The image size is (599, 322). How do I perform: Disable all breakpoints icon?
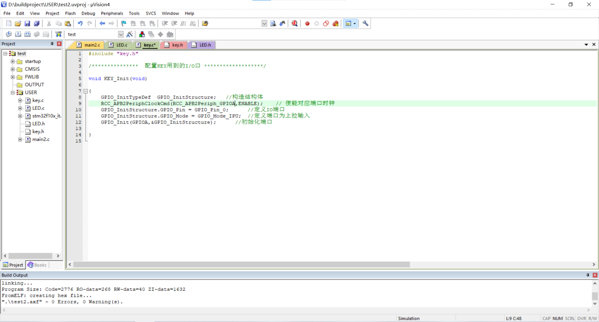(x=326, y=24)
